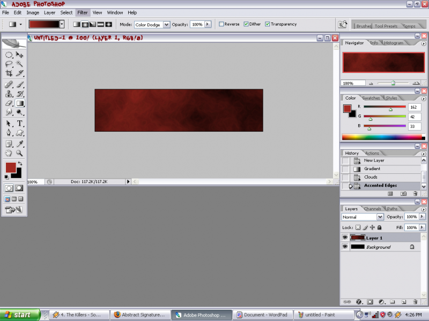Add a layer mask to Layer 1
The image size is (429, 321).
pyautogui.click(x=370, y=302)
